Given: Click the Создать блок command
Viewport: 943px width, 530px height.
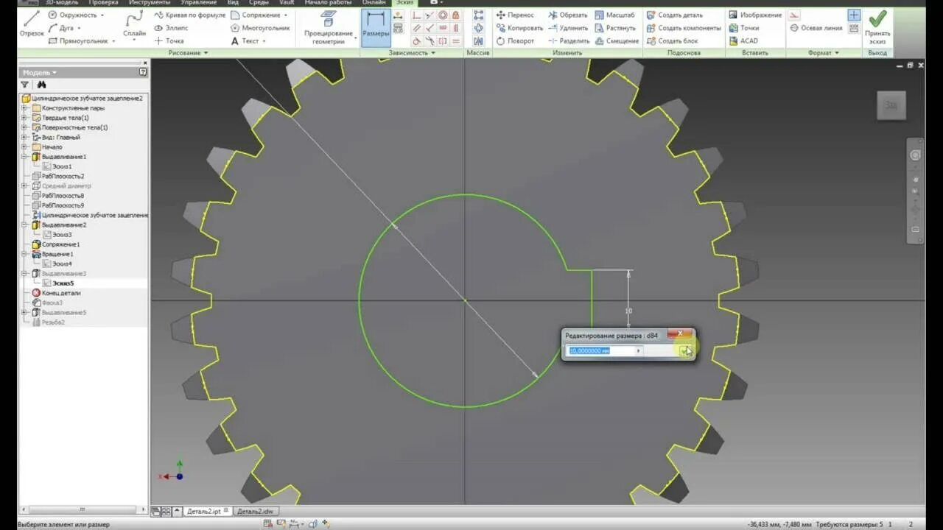Looking at the screenshot, I should (x=673, y=41).
